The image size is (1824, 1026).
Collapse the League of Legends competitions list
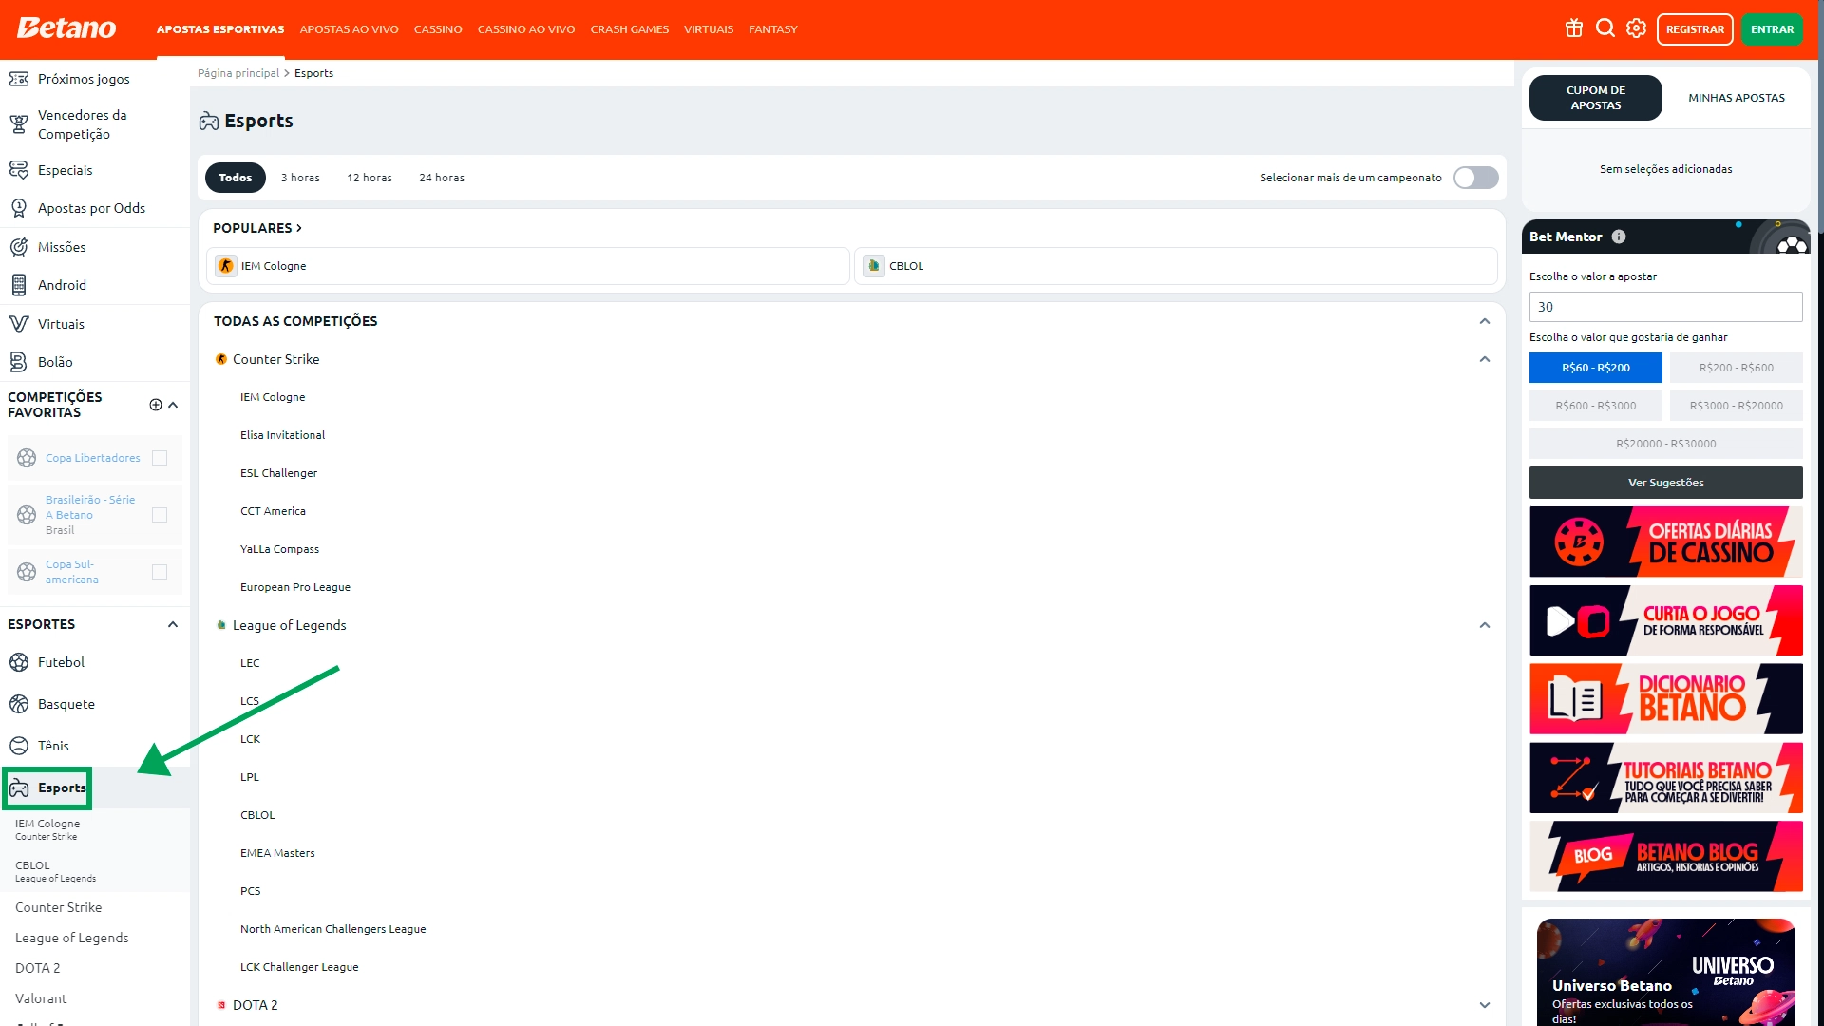(1485, 625)
